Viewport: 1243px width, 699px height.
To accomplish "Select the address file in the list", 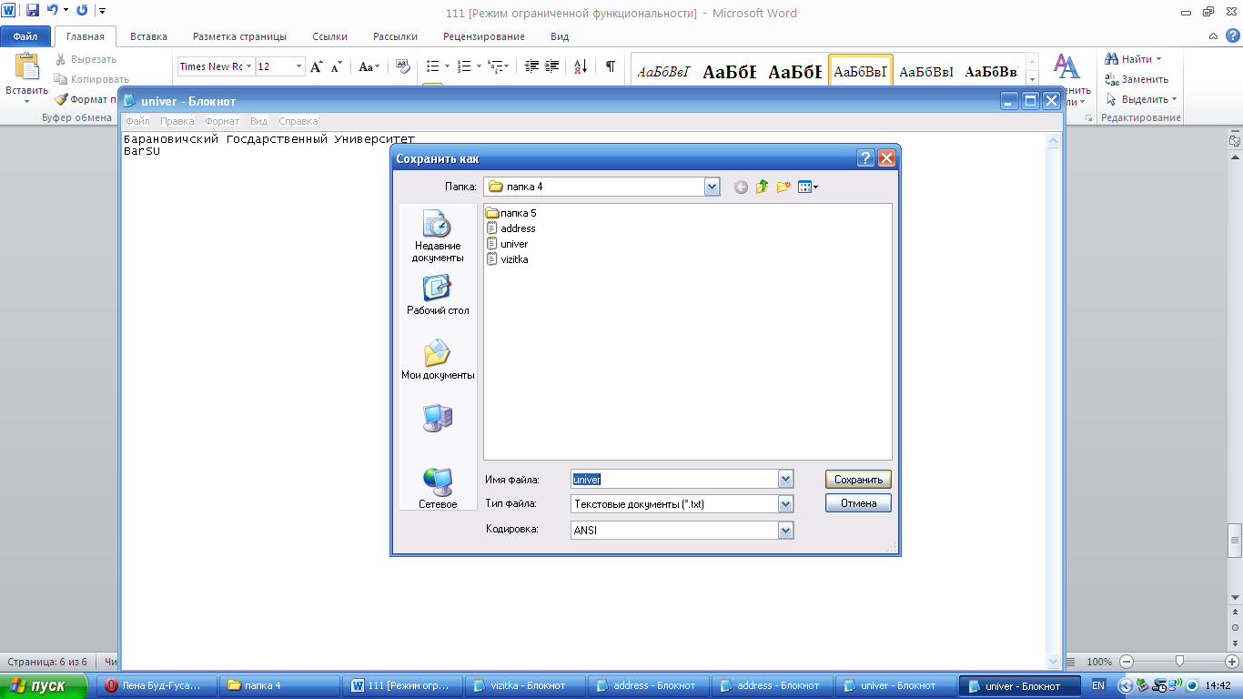I will [x=511, y=228].
